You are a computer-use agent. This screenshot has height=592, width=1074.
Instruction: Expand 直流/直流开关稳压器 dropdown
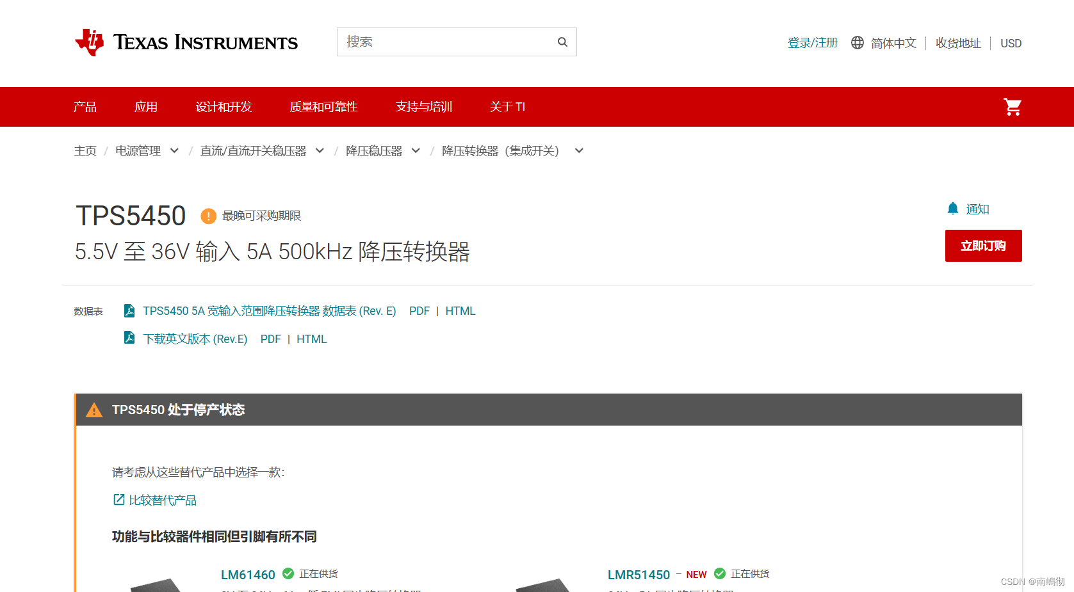click(320, 150)
